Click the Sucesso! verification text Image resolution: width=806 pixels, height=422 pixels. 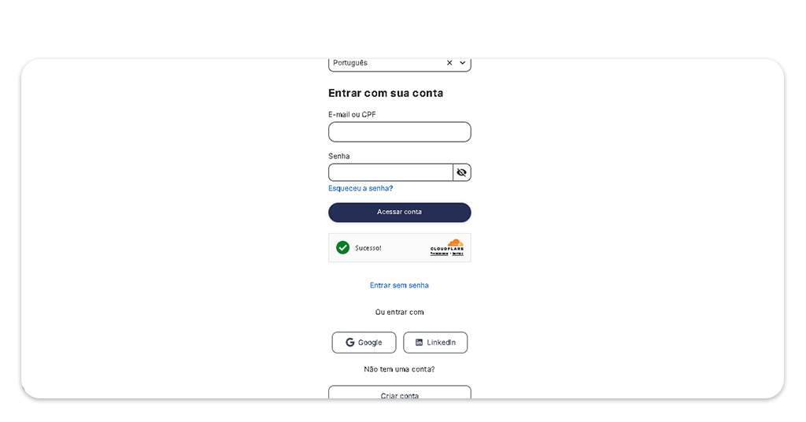click(x=368, y=248)
